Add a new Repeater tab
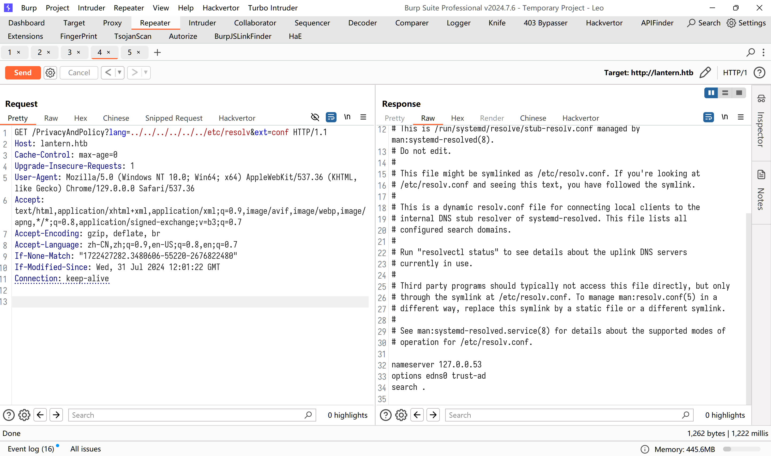Image resolution: width=771 pixels, height=456 pixels. (157, 52)
